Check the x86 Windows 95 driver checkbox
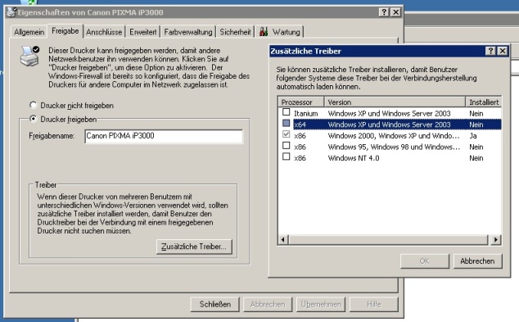The width and height of the screenshot is (519, 322). click(287, 146)
